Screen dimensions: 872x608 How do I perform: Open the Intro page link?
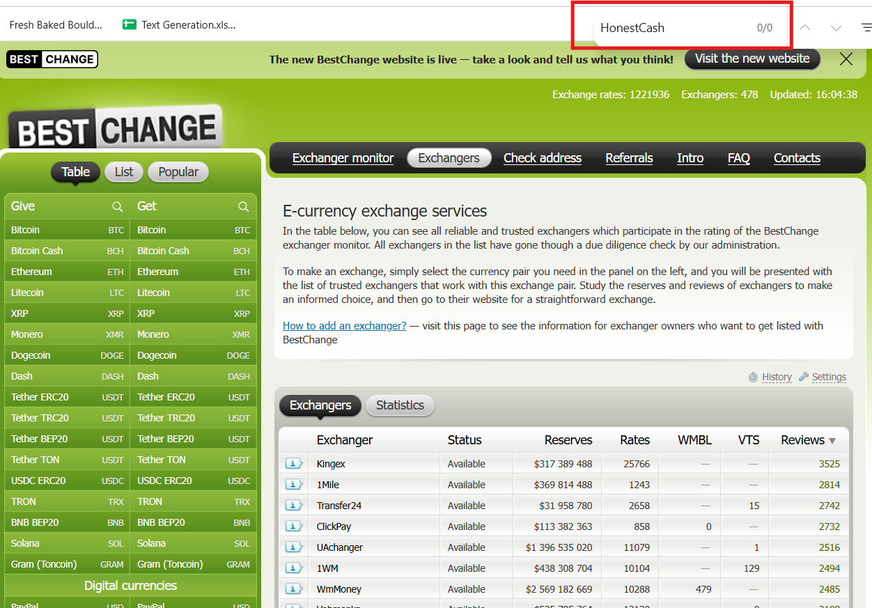click(x=690, y=158)
